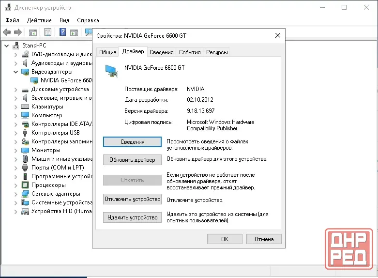
Task: Open the Вид menu
Action: point(64,20)
